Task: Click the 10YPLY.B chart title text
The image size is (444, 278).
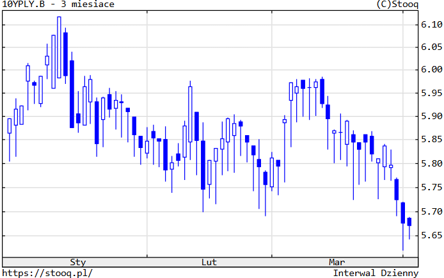Action: [58, 4]
